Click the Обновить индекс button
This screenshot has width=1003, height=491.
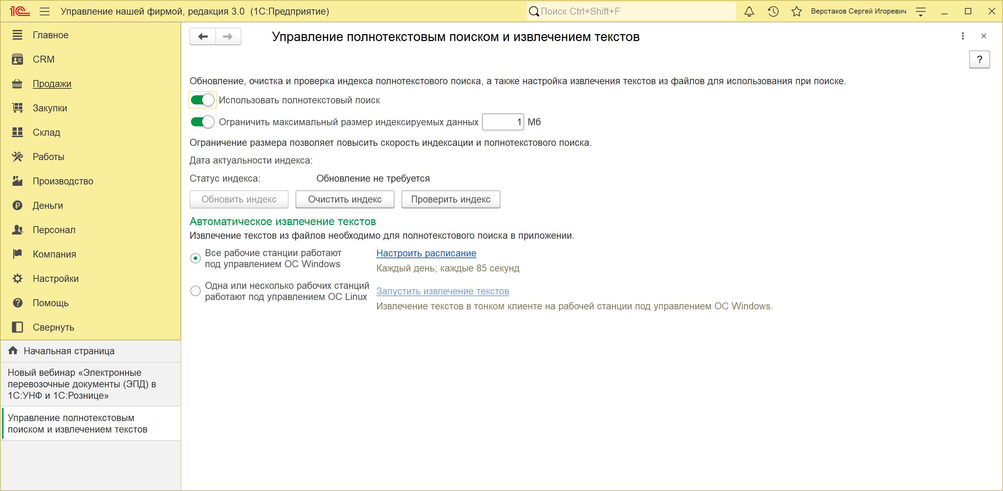(x=239, y=199)
